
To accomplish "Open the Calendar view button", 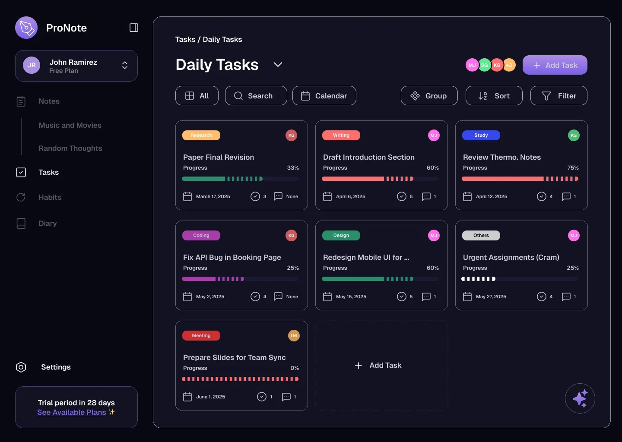I will 324,95.
